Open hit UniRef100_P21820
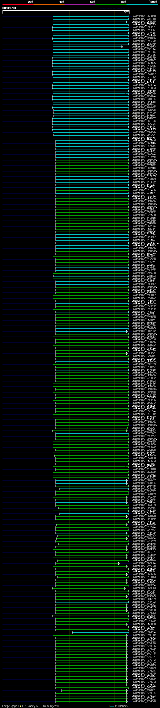This screenshot has height=708, width=160. [x=143, y=38]
